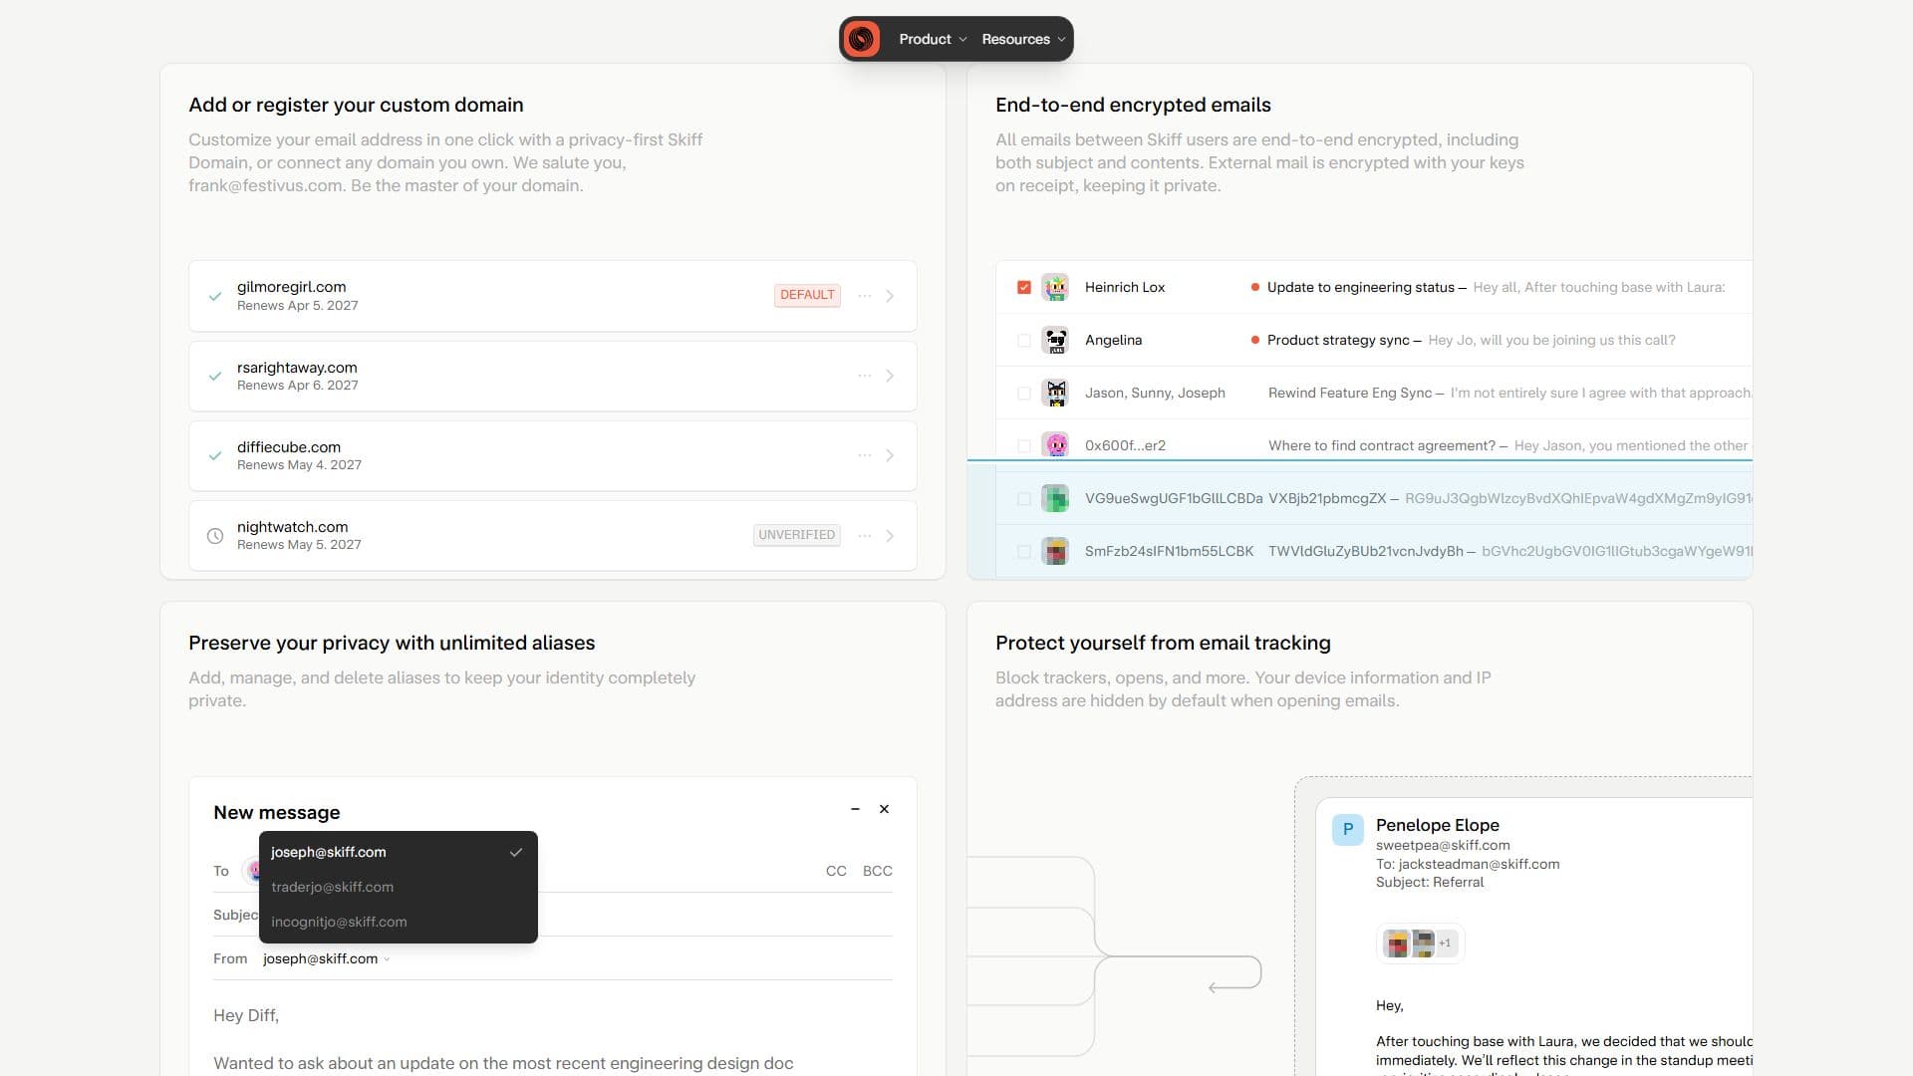Click Heinrich Lox avatar icon
The height and width of the screenshot is (1076, 1913).
pos(1055,287)
